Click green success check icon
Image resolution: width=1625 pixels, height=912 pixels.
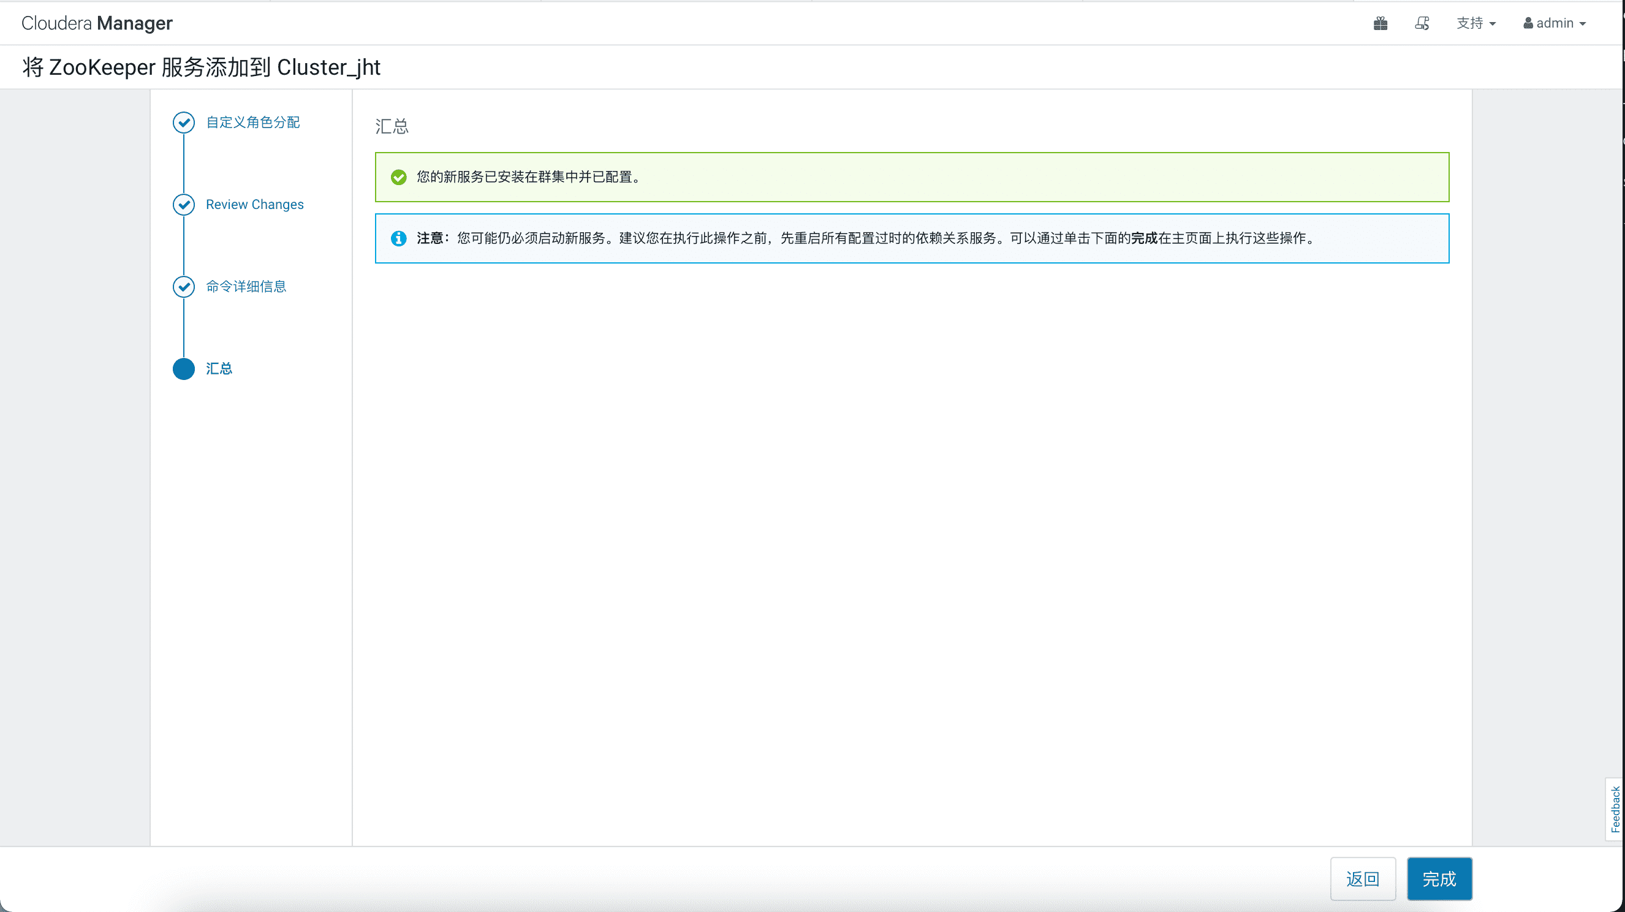(x=399, y=177)
